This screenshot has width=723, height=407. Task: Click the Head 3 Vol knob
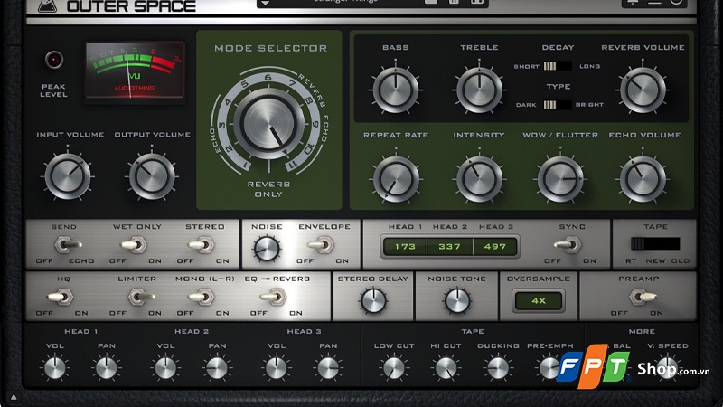pyautogui.click(x=277, y=368)
